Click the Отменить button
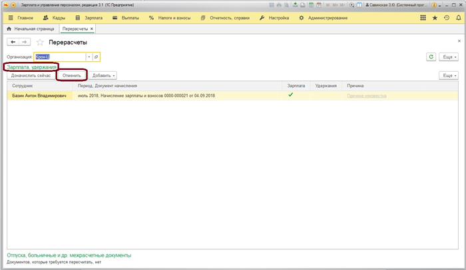Image resolution: width=466 pixels, height=270 pixels. pos(72,75)
